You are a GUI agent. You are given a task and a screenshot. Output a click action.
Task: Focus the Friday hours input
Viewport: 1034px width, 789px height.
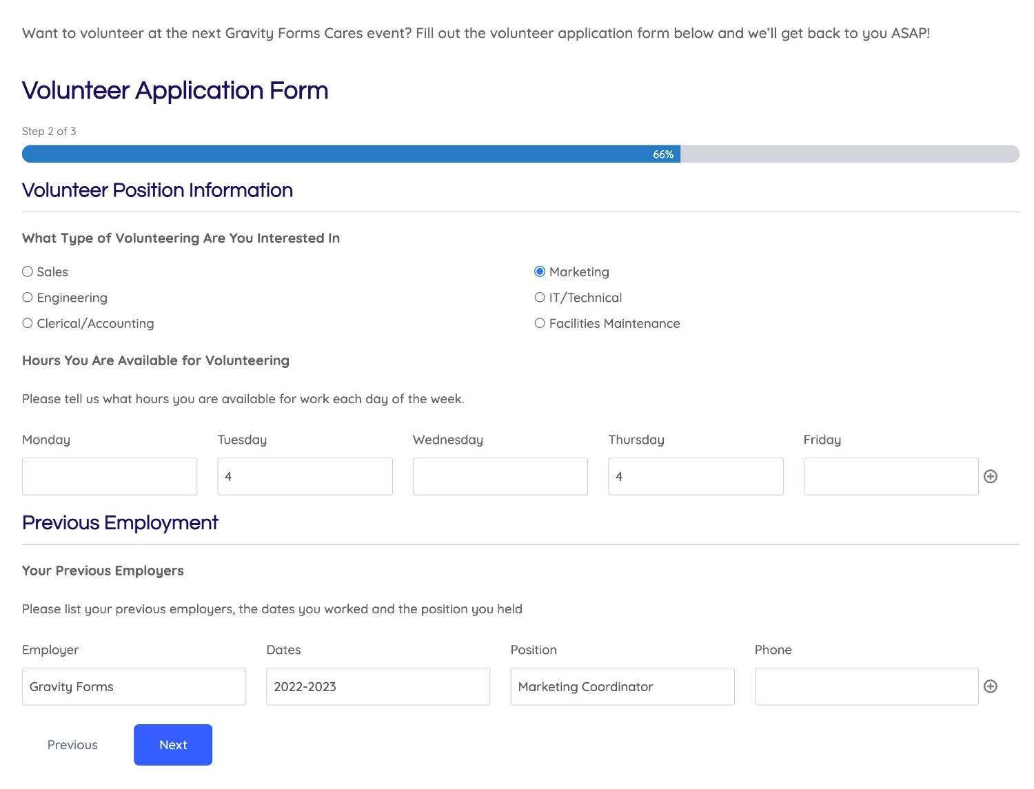(x=891, y=476)
